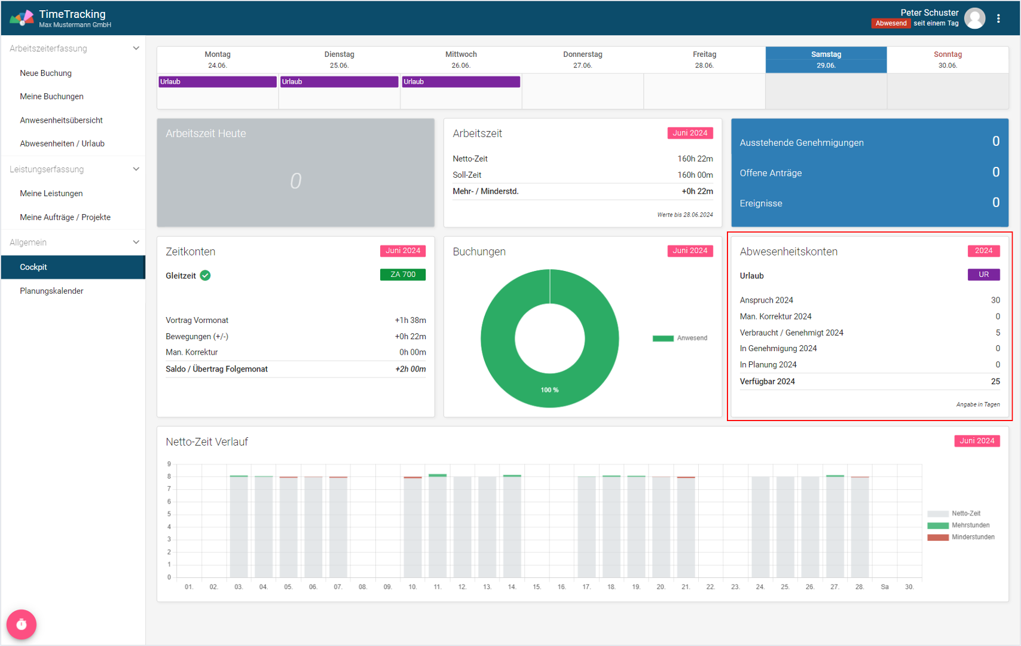This screenshot has height=646, width=1021.
Task: Toggle Minderstunden legend entry
Action: coord(961,537)
